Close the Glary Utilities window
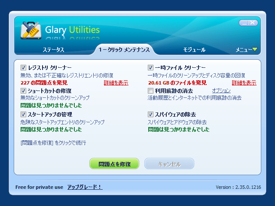This screenshot has width=275, height=206. [253, 23]
